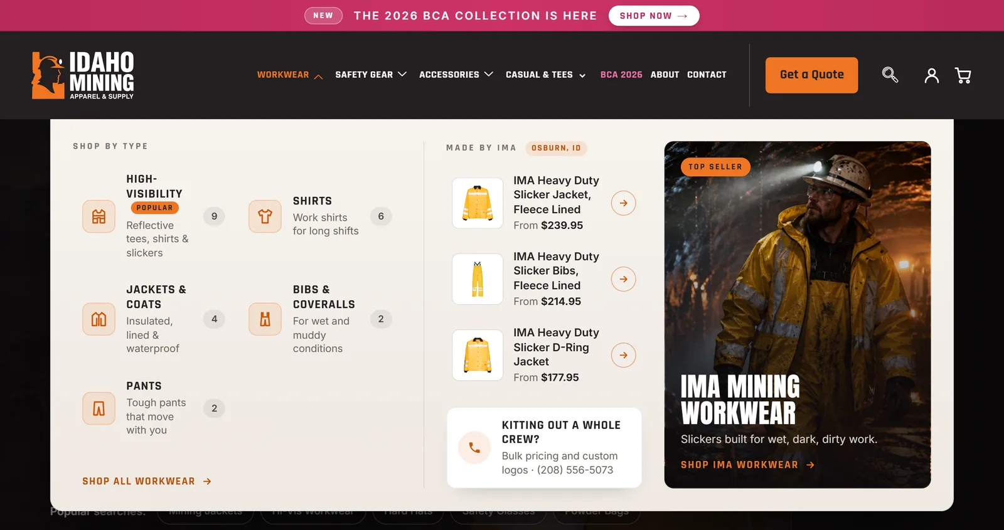Click the phone icon in crew card
Image resolution: width=1004 pixels, height=530 pixels.
pyautogui.click(x=474, y=448)
